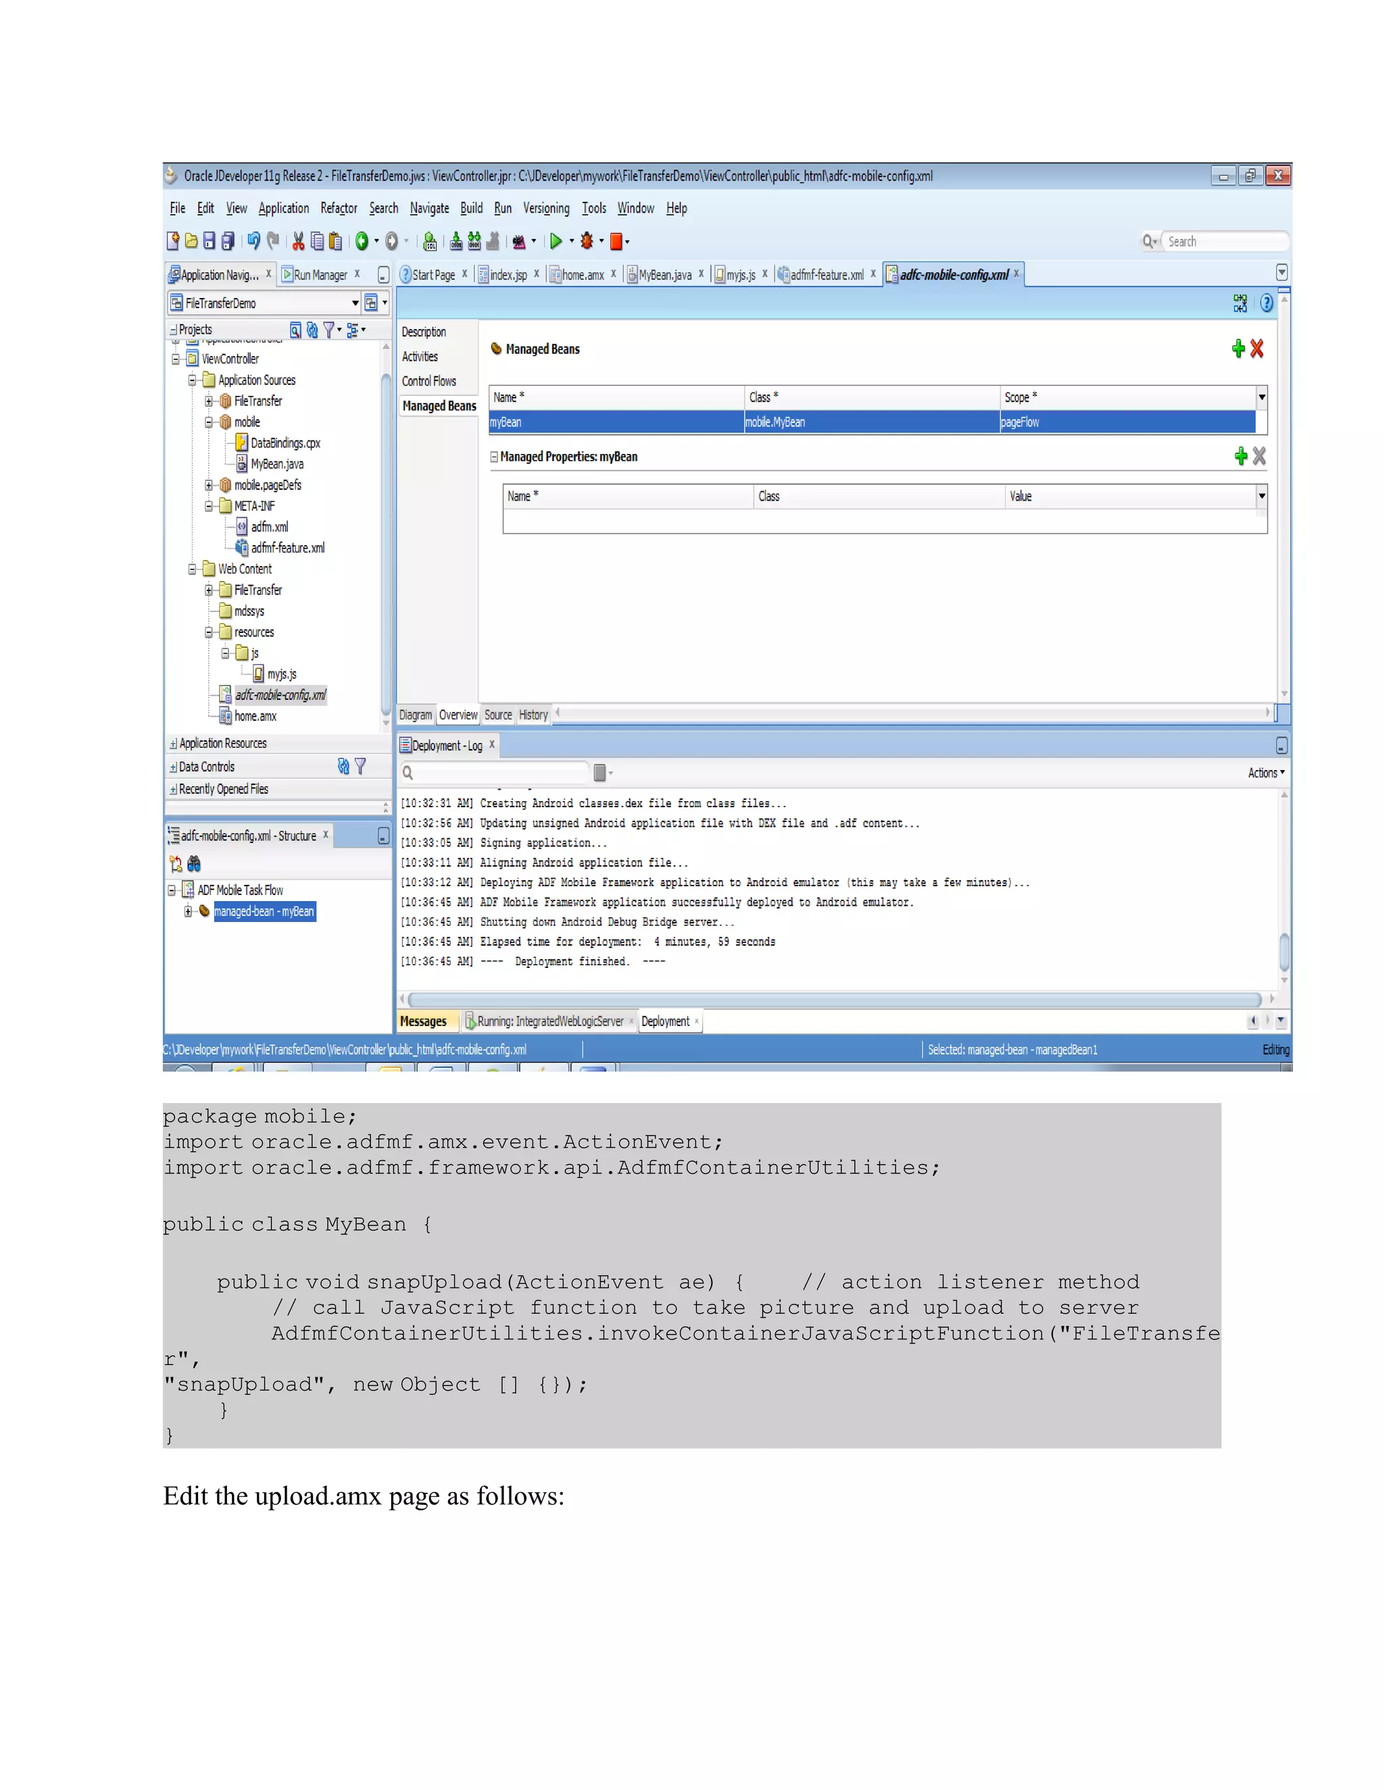
Task: Open the File menu
Action: tap(177, 208)
